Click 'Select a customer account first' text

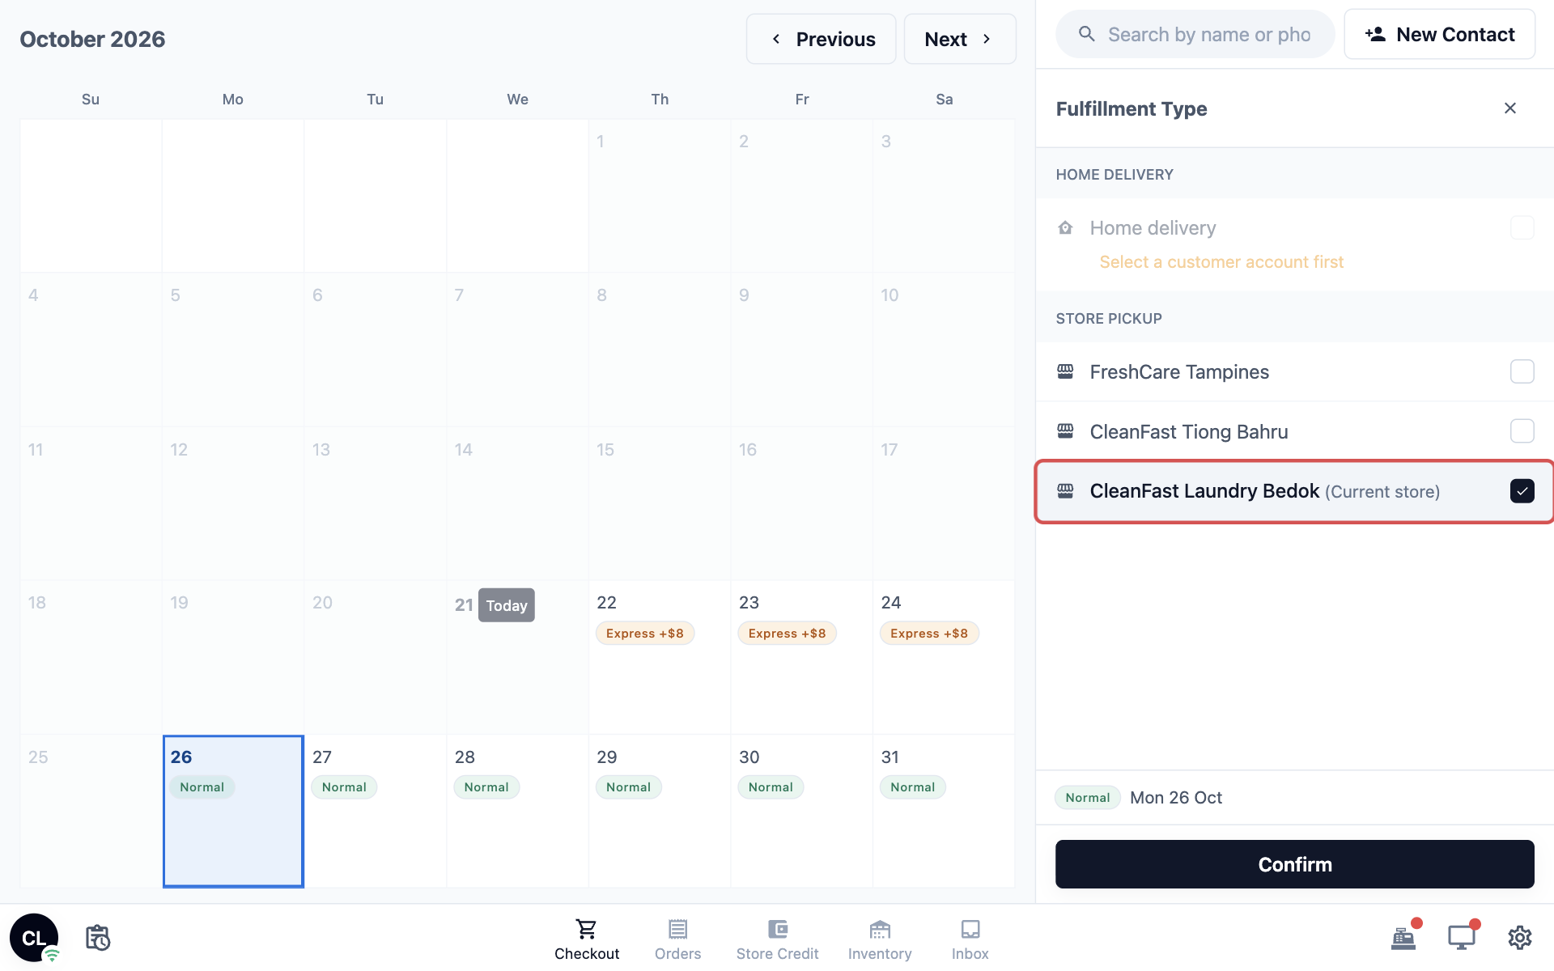pos(1221,262)
